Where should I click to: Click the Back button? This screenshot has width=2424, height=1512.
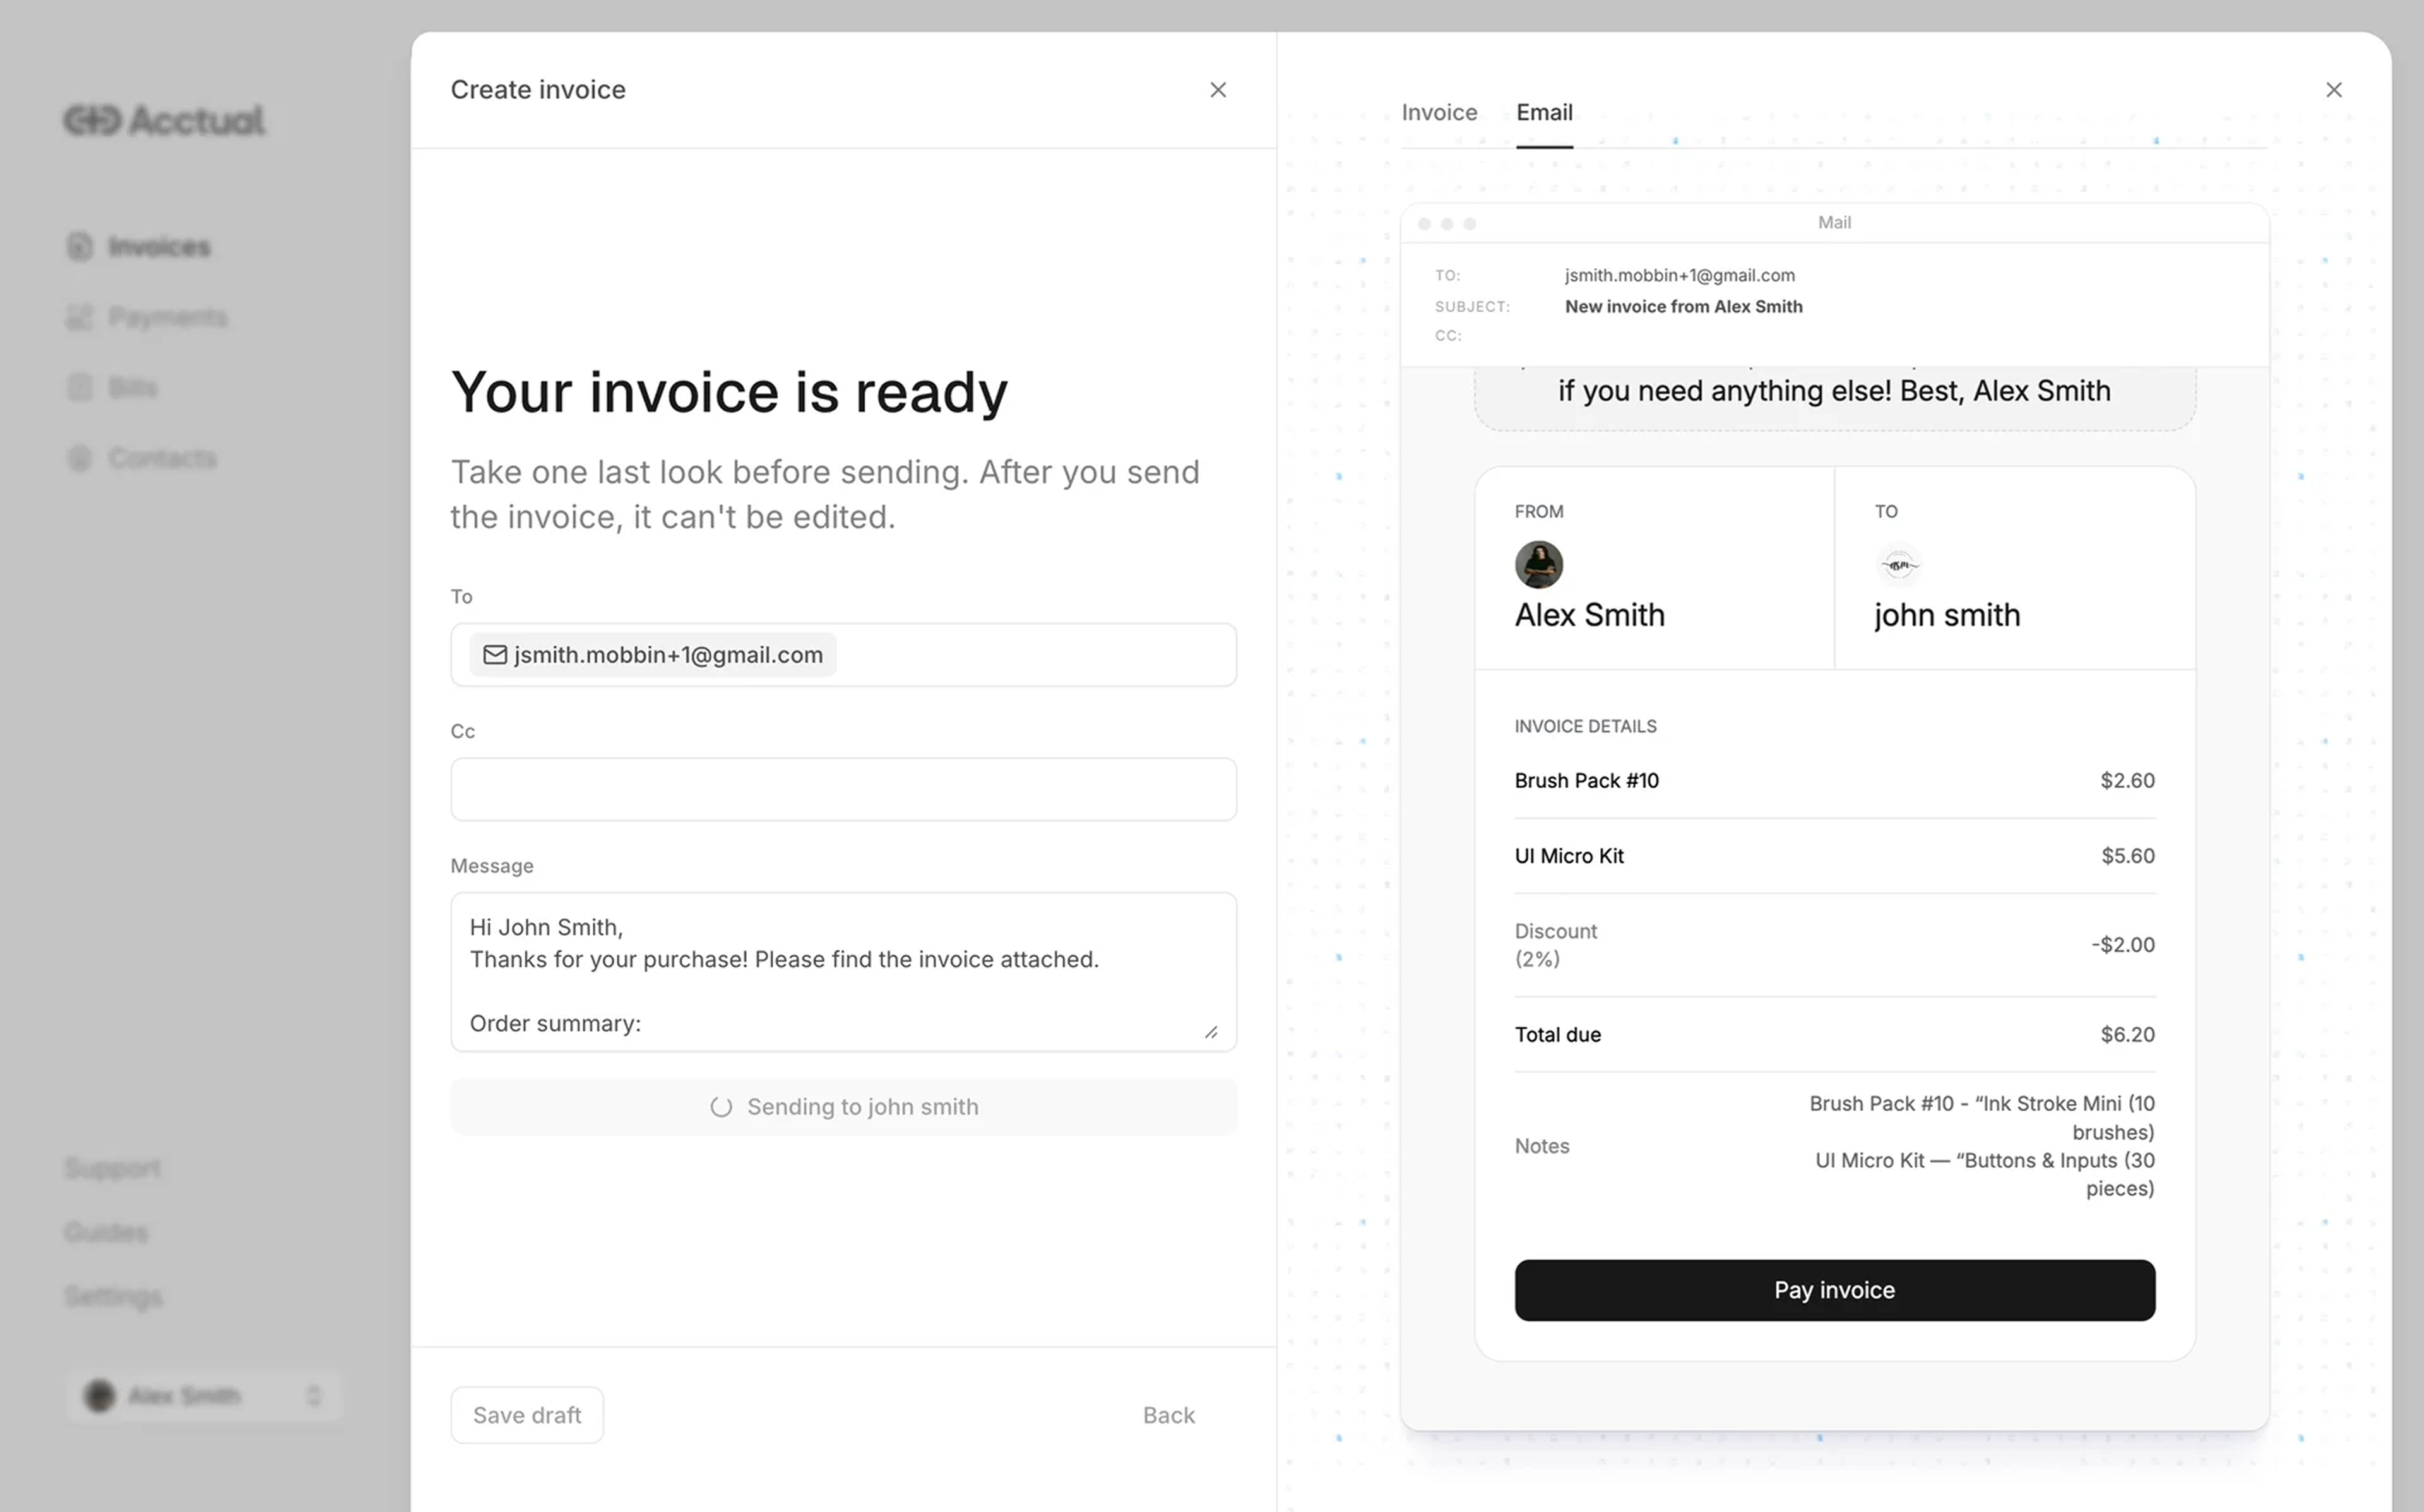[1167, 1414]
